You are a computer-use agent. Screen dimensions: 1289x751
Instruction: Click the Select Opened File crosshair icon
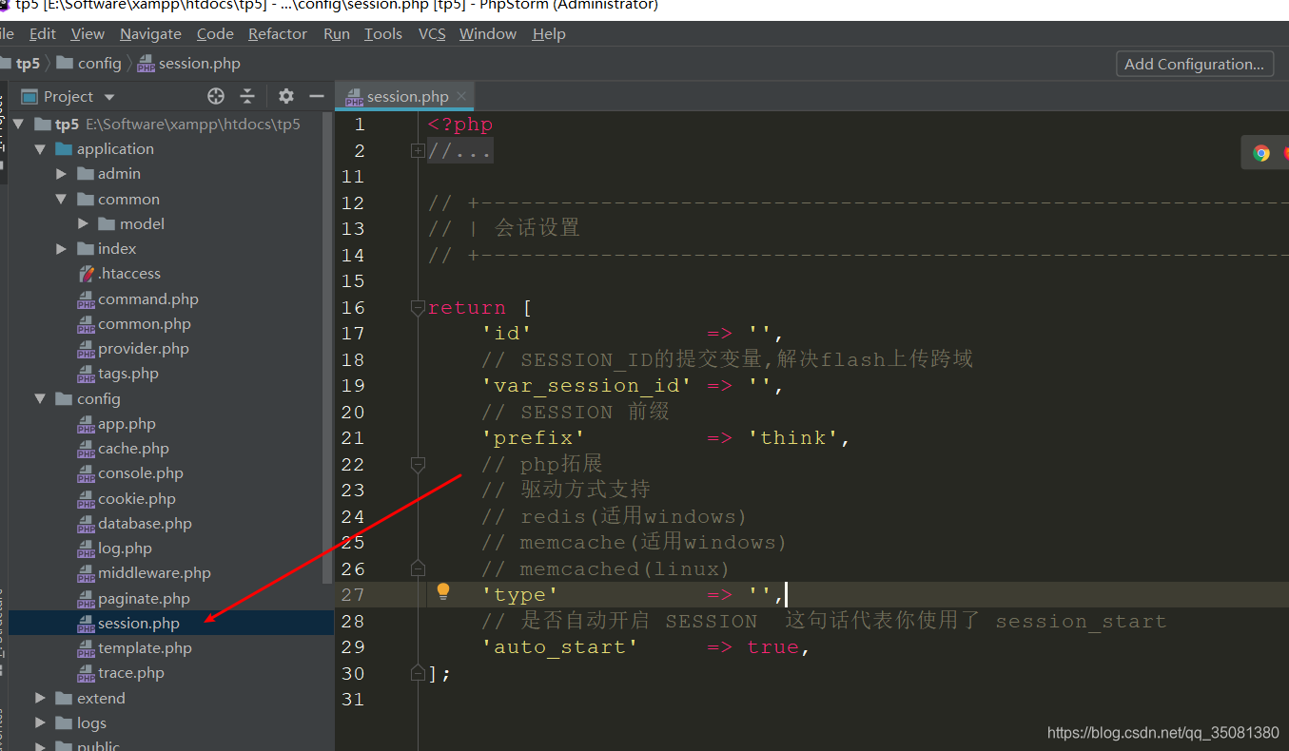215,95
